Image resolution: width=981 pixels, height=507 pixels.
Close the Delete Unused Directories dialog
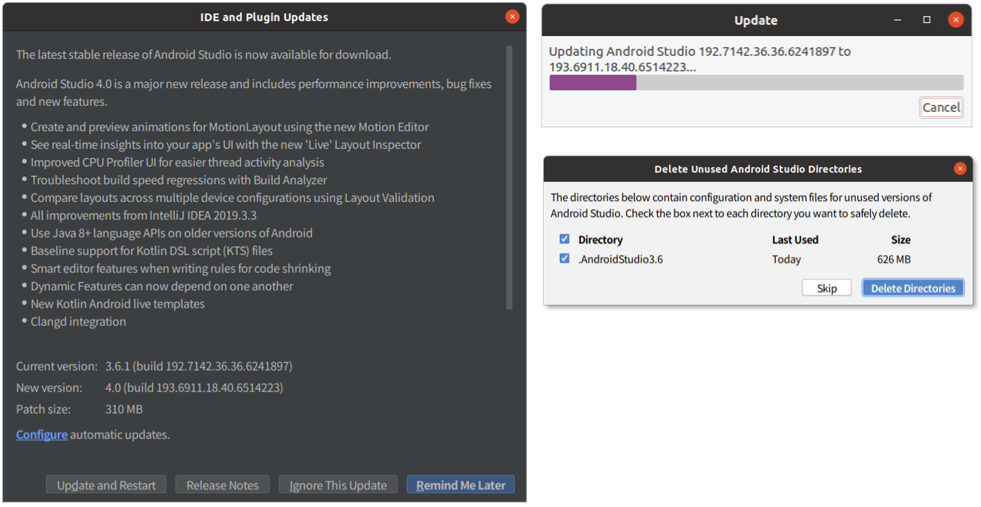tap(960, 169)
